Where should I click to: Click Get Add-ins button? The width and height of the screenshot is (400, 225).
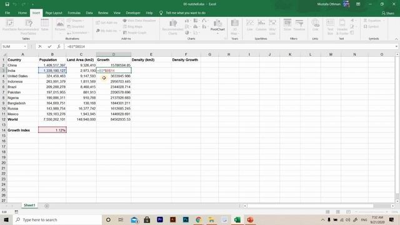pyautogui.click(x=107, y=22)
